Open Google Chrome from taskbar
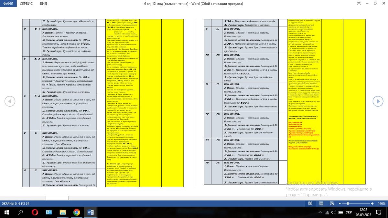 pos(77,212)
